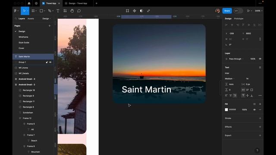Open the Design page dropdown in Layers panel
The height and width of the screenshot is (155, 276).
click(x=47, y=19)
